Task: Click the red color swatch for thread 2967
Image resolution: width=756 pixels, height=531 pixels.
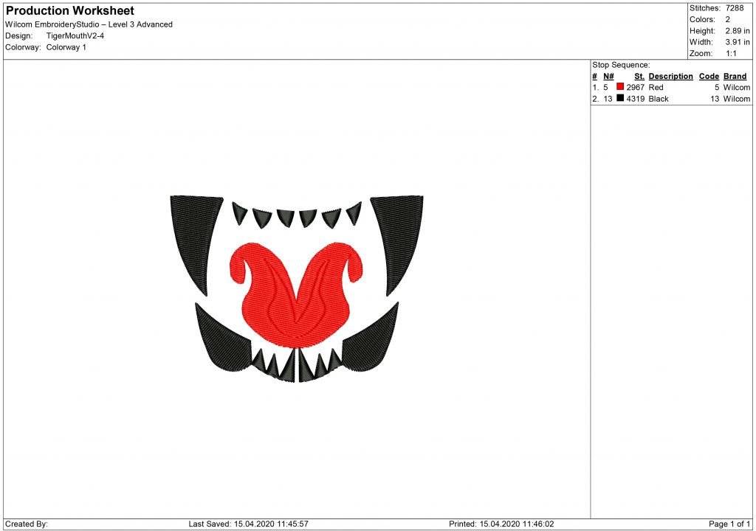Action: [620, 87]
